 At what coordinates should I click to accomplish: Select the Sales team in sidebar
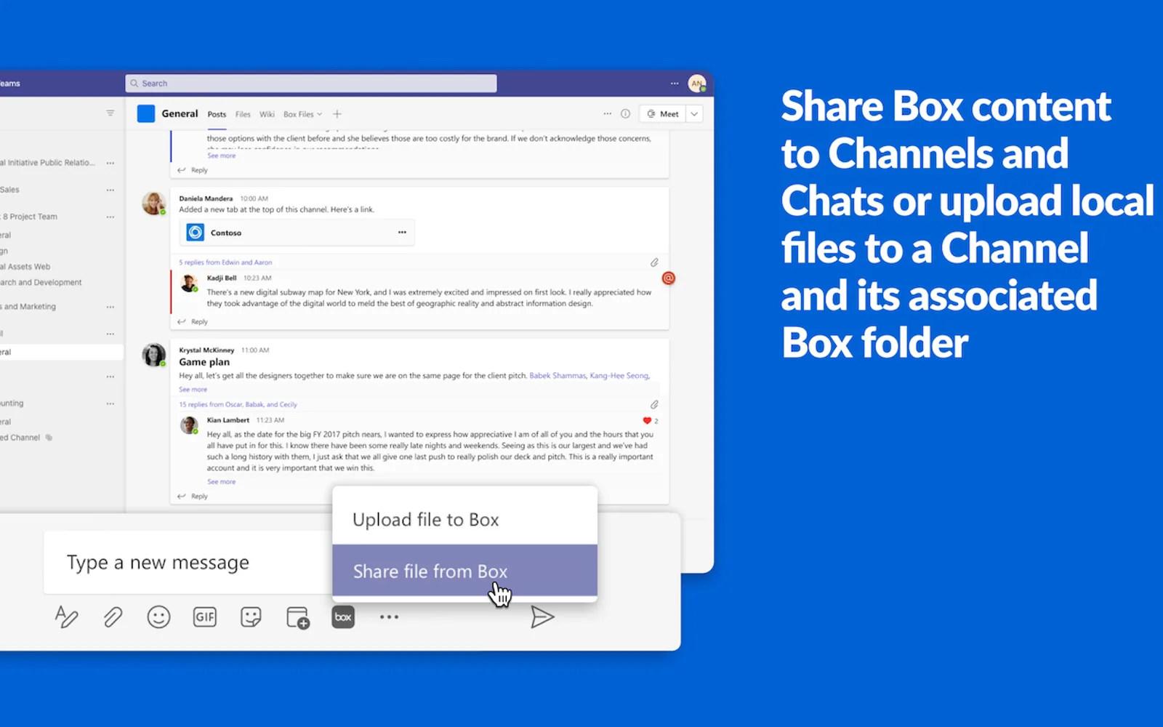pyautogui.click(x=10, y=190)
